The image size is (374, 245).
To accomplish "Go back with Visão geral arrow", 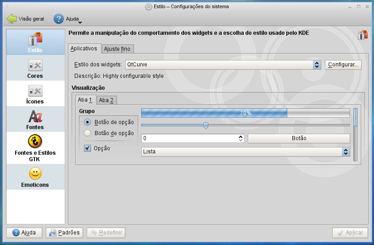I will pos(25,19).
